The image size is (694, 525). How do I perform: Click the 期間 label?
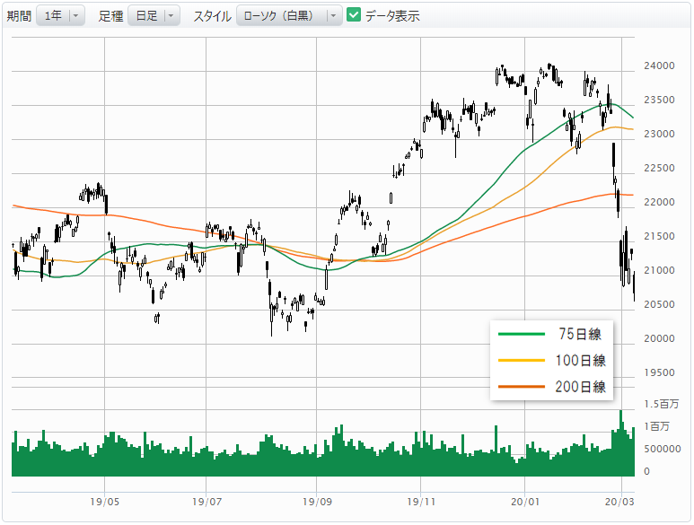tap(19, 16)
